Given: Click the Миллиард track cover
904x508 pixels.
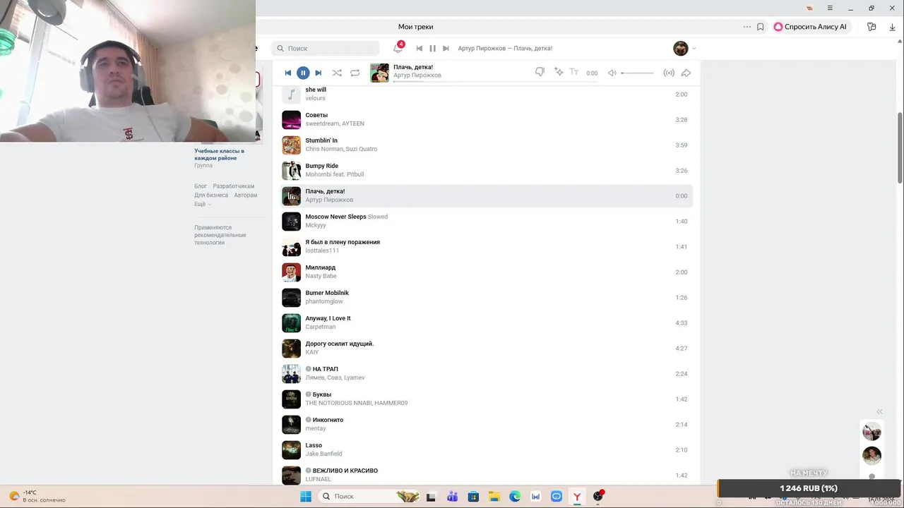Looking at the screenshot, I should [x=292, y=272].
